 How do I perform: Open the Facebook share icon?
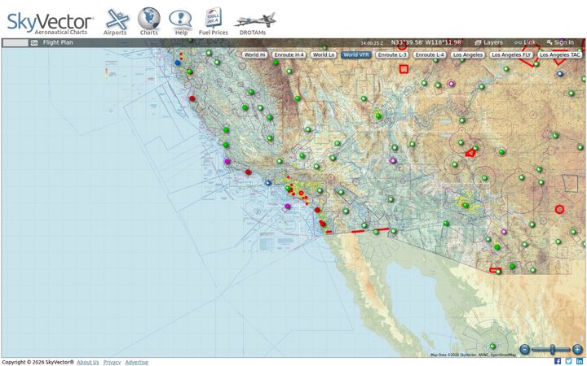[558, 361]
